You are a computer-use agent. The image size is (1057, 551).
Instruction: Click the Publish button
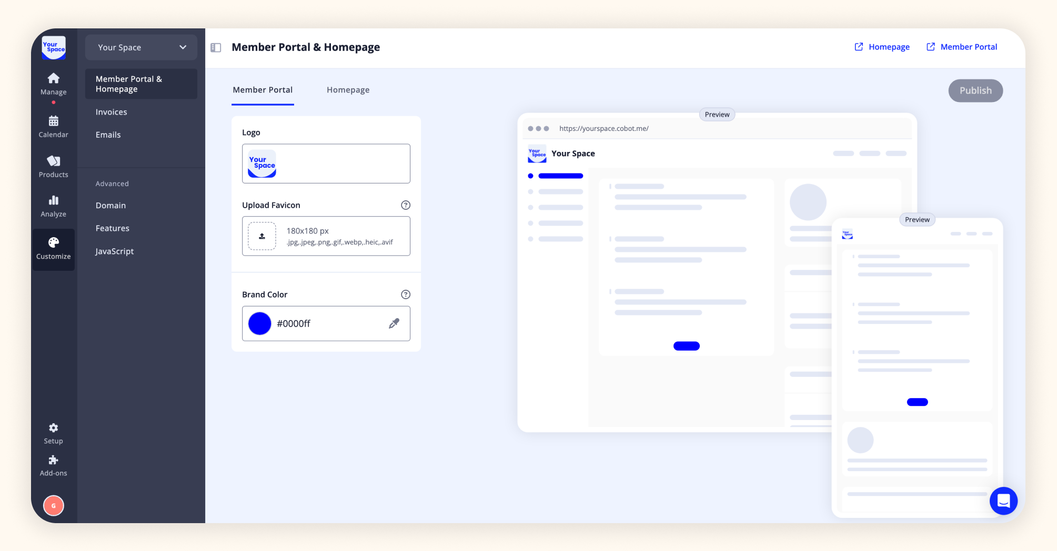975,90
